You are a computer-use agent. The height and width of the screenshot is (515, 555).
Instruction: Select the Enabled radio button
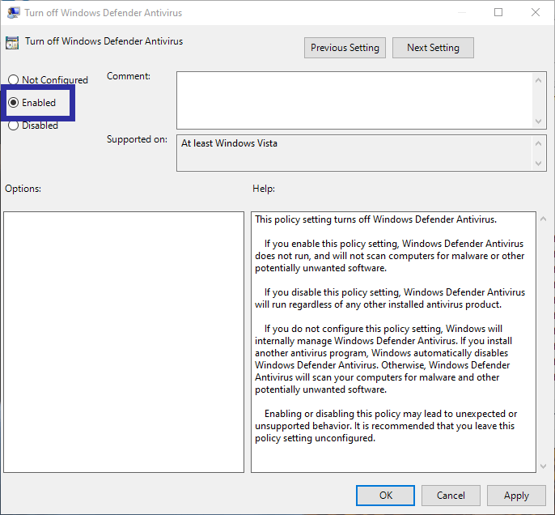[x=14, y=103]
